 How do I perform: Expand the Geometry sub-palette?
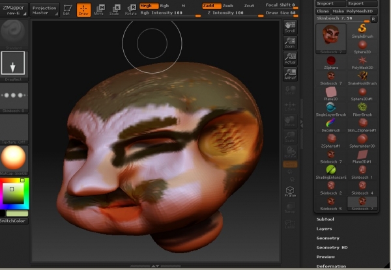point(328,238)
